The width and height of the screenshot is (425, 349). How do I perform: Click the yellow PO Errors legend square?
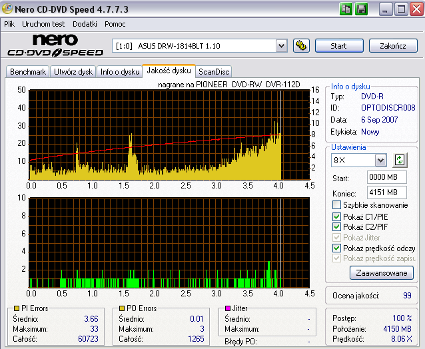[x=122, y=308]
